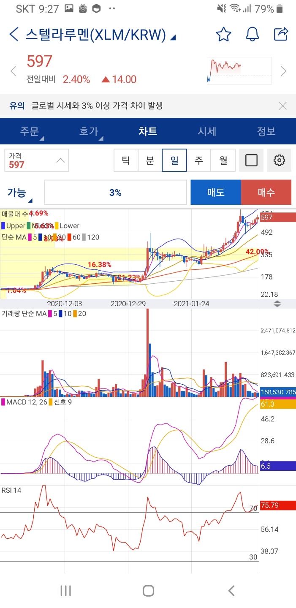Switch to the 정보 tab

click(x=266, y=131)
